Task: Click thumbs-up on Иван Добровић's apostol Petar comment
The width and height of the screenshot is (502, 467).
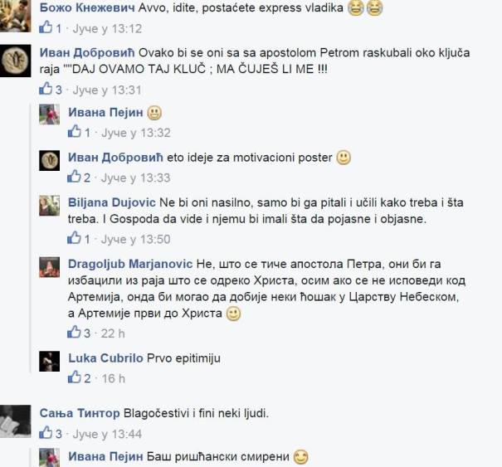Action: tap(46, 89)
